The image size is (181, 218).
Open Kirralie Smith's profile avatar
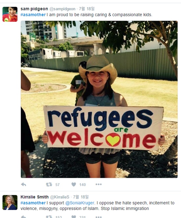(10, 203)
